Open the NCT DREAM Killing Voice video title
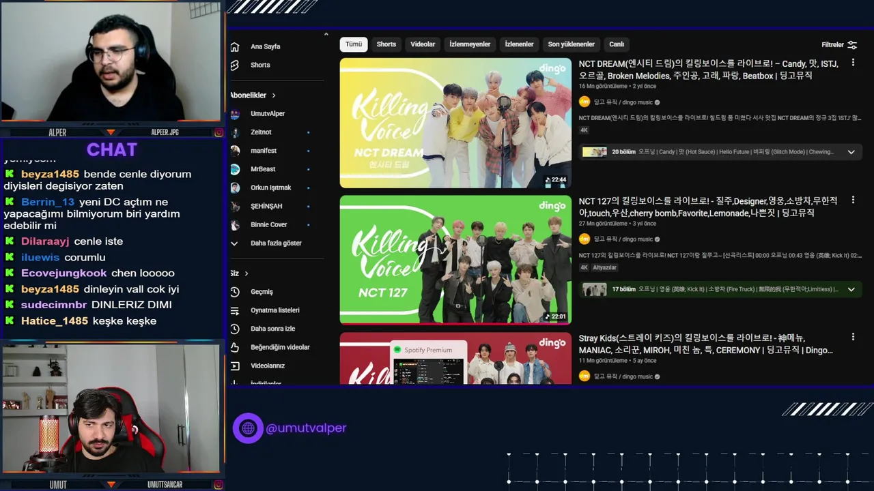874x491 pixels. click(x=709, y=70)
